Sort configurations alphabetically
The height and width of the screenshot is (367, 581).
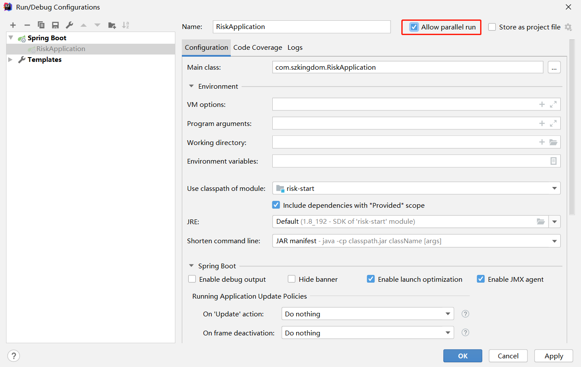[x=126, y=26]
